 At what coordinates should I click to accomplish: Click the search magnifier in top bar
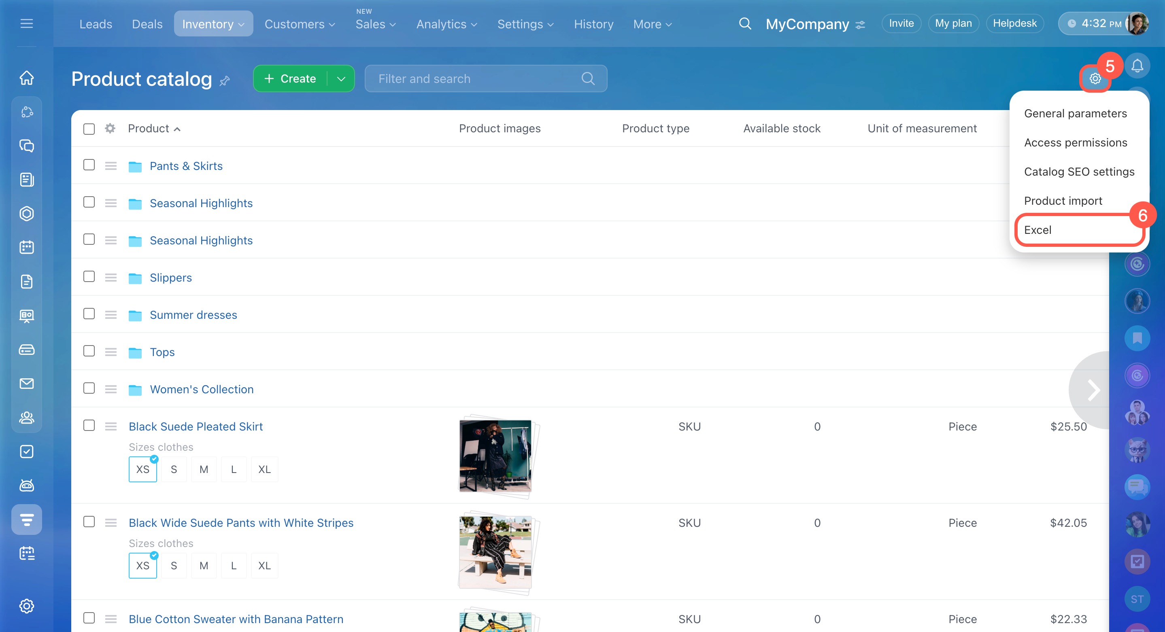745,23
